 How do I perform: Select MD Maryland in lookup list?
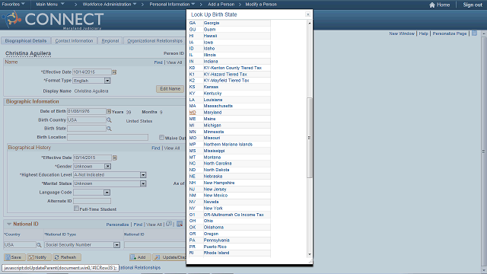coord(193,113)
